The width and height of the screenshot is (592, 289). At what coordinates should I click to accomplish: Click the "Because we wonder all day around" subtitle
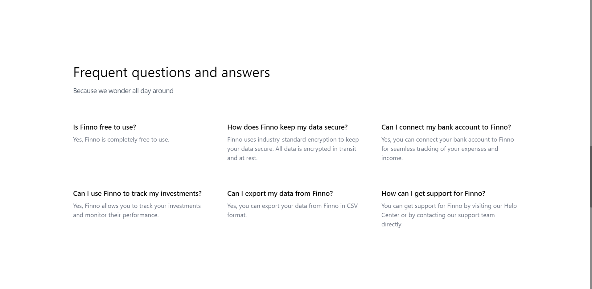tap(123, 91)
